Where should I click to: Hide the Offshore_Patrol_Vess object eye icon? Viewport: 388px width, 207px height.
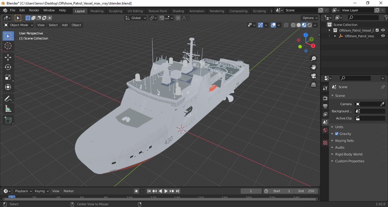tap(383, 36)
